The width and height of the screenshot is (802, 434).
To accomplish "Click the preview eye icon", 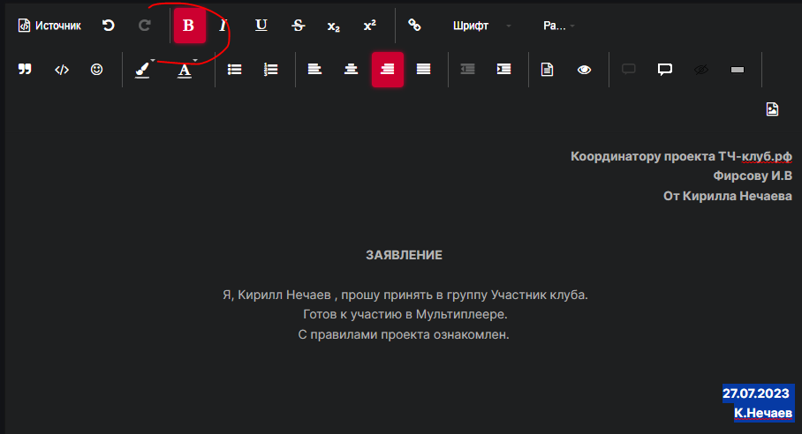I will (x=584, y=70).
